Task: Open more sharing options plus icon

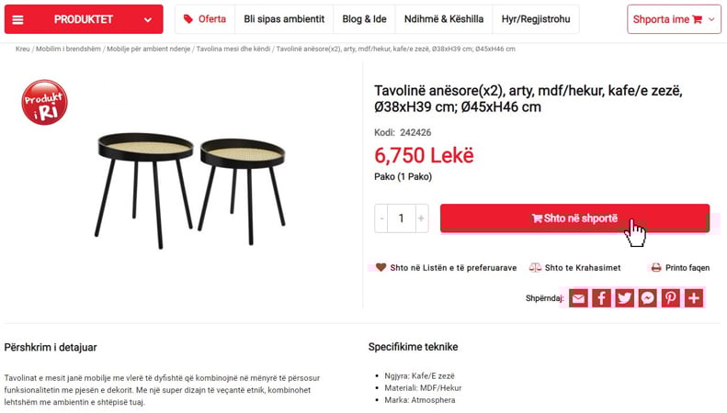Action: pos(694,298)
